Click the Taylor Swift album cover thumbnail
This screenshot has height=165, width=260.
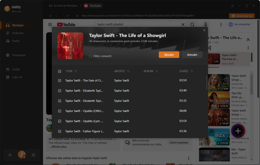point(70,46)
